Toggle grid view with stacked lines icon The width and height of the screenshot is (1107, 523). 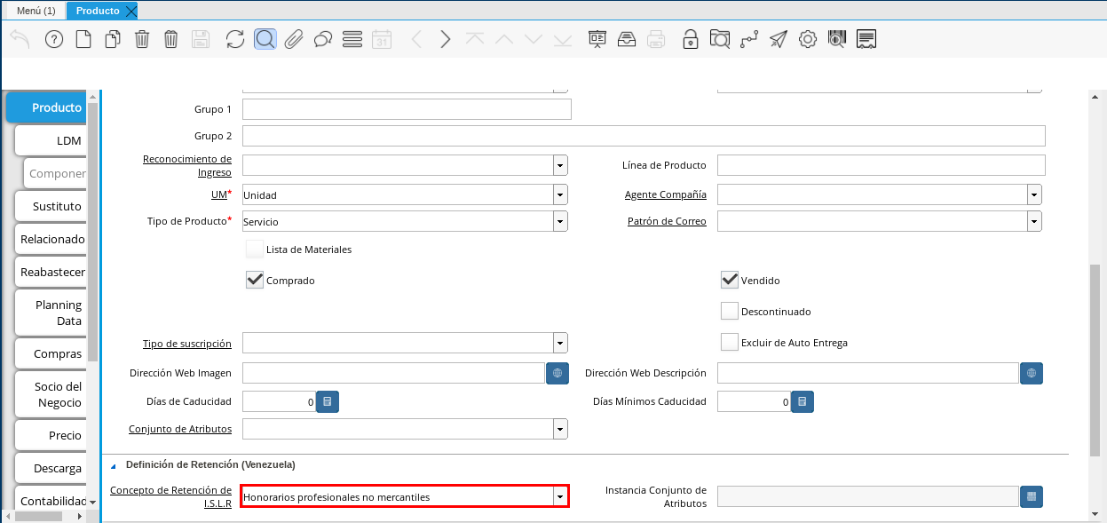[352, 39]
